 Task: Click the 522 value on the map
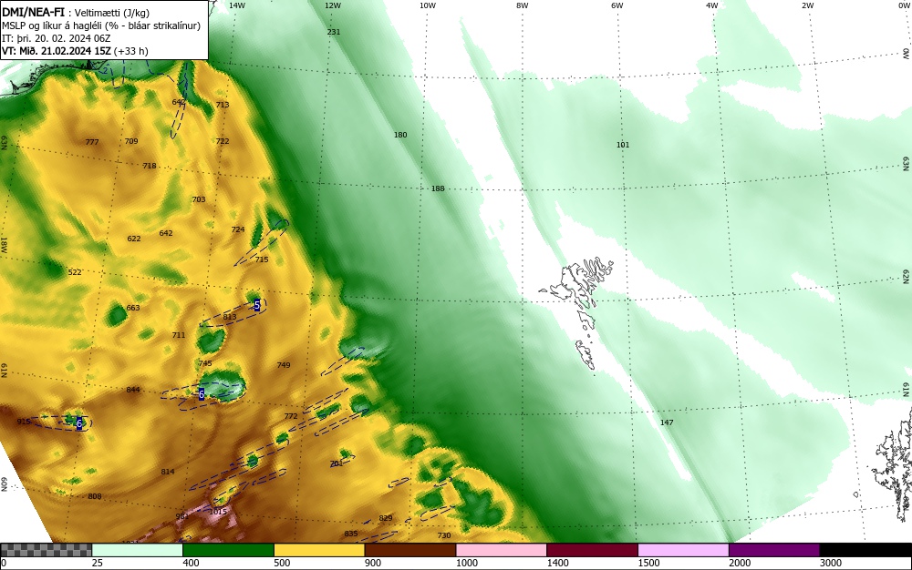pos(75,272)
